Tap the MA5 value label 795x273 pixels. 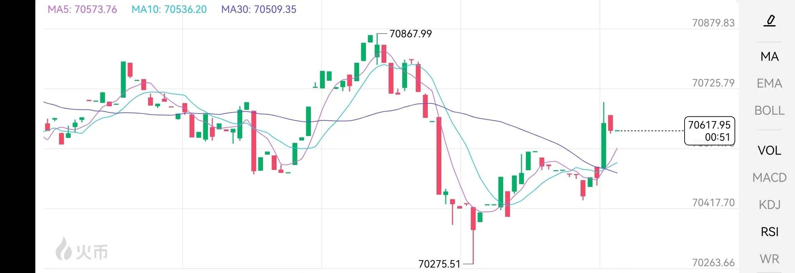pyautogui.click(x=82, y=9)
